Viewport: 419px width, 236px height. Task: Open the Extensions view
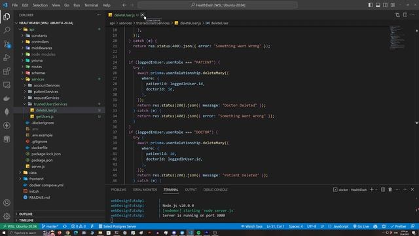point(7,71)
